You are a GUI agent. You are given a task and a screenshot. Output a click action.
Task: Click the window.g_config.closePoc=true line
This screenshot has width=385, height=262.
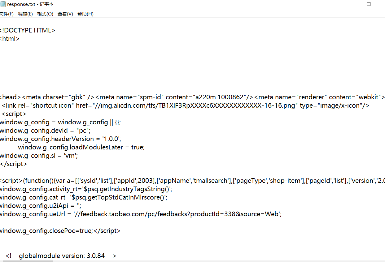point(60,231)
